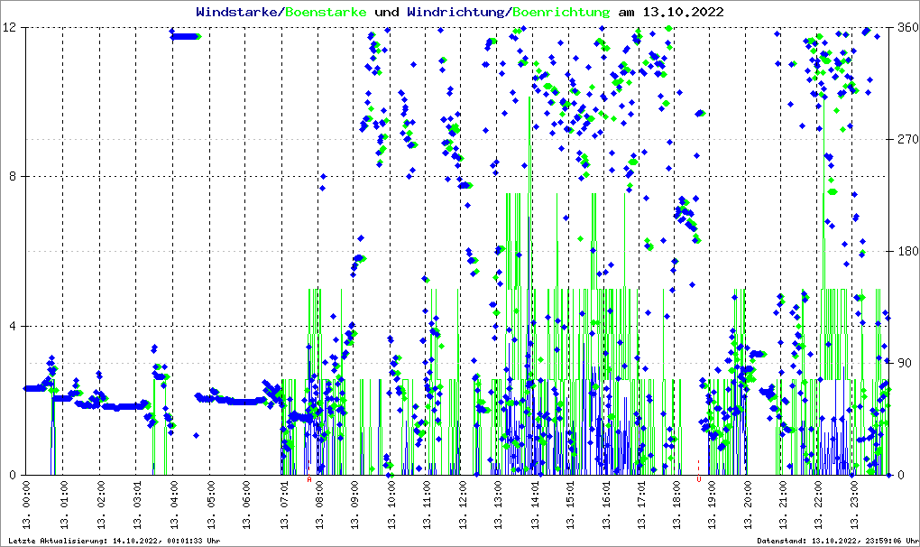Click the time label '13. 12:00'
This screenshot has height=547, width=920.
[463, 505]
